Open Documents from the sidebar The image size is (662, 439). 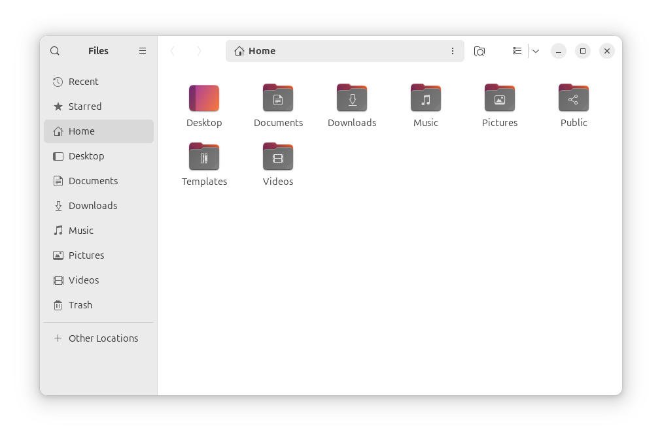(x=99, y=181)
